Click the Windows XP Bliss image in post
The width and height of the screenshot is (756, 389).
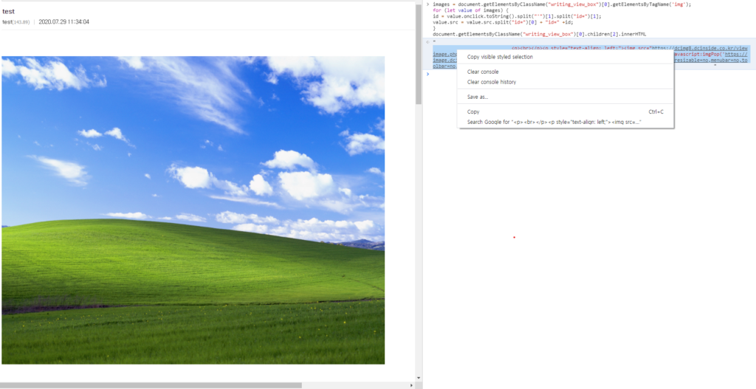click(193, 210)
